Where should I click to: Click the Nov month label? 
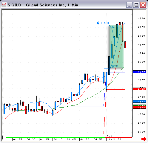pyautogui.click(x=110, y=136)
